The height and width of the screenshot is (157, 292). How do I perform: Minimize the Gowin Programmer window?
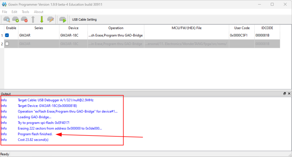pyautogui.click(x=259, y=4)
